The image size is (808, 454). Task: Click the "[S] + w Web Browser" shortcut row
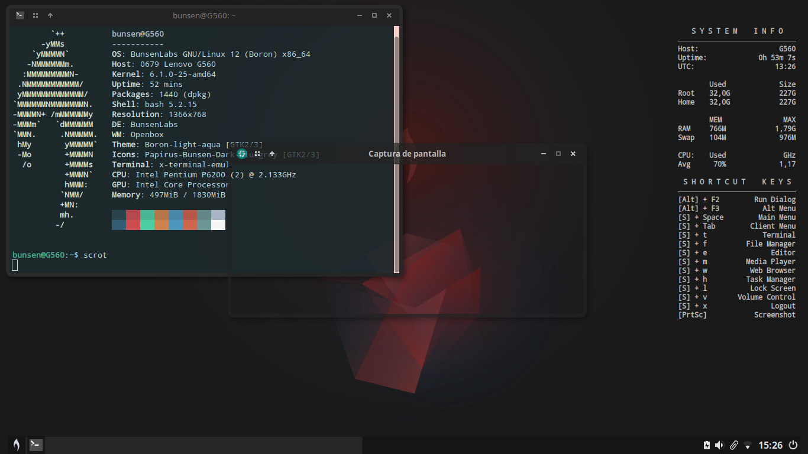coord(736,271)
